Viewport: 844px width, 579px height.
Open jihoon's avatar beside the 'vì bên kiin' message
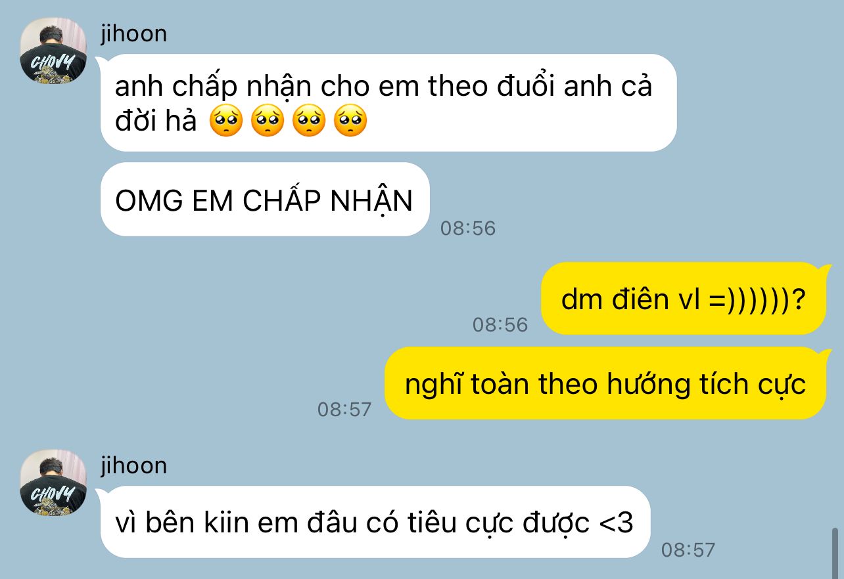(53, 482)
